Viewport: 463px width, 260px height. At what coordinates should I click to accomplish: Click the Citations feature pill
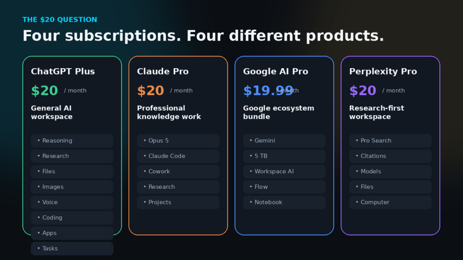tap(390, 156)
